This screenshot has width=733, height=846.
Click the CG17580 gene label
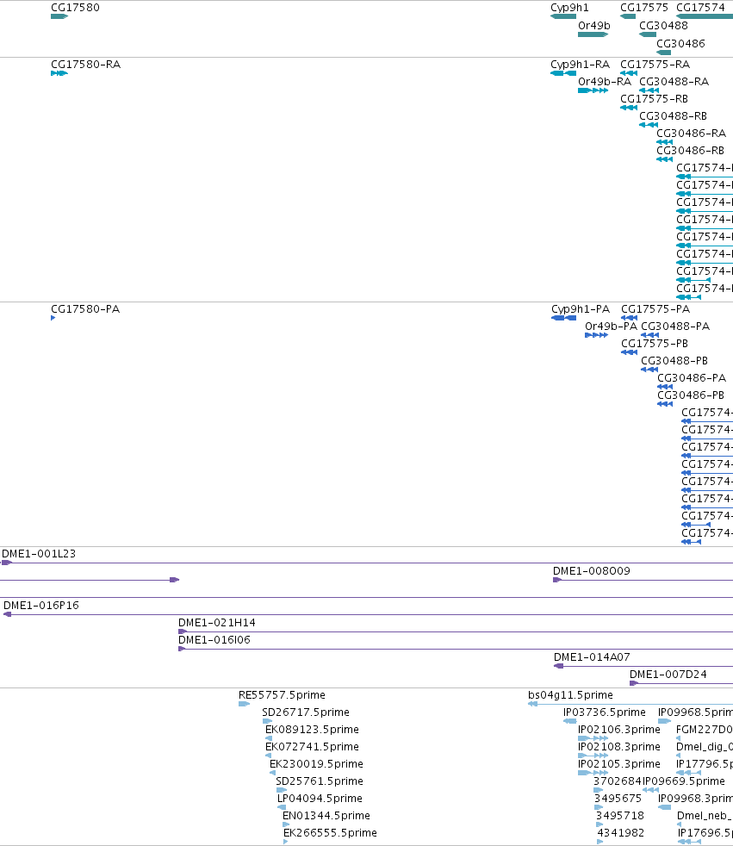click(75, 8)
